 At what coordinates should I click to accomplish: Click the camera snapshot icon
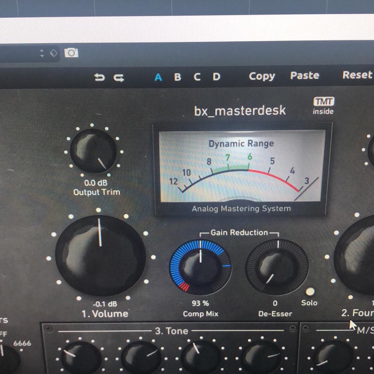click(71, 53)
